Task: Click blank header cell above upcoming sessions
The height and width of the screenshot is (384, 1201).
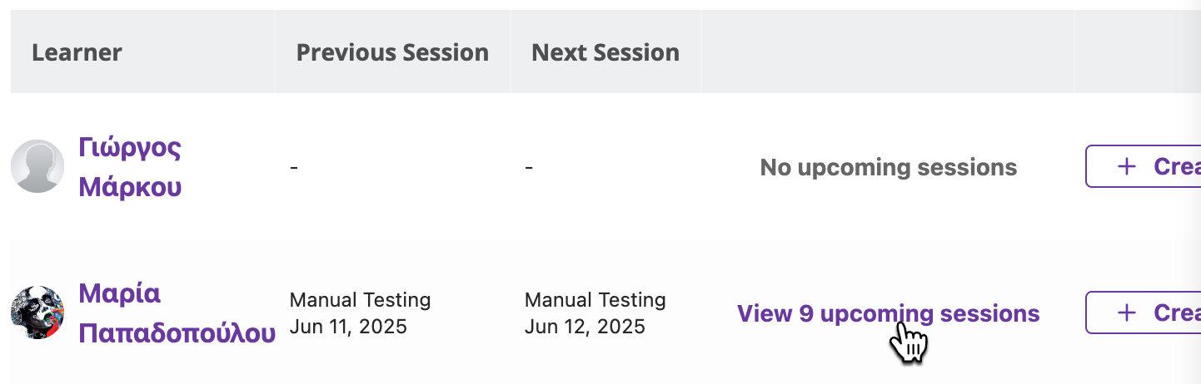Action: pos(888,52)
